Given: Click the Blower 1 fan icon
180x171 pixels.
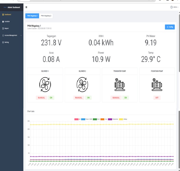Looking at the screenshot, I should coord(45,84).
